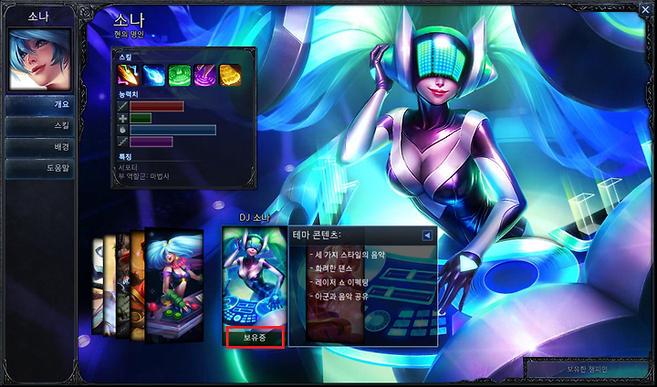
Task: Close the champion info window with X
Action: [x=645, y=9]
